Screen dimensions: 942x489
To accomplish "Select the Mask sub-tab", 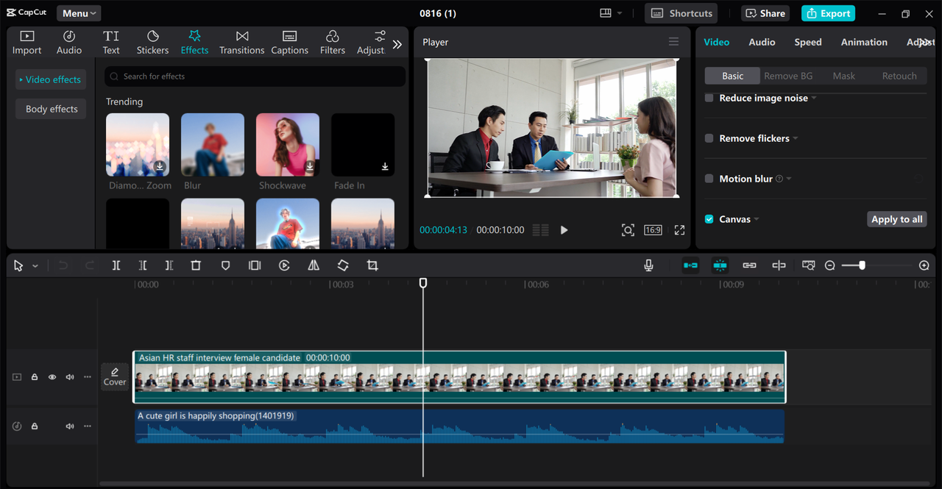I will pyautogui.click(x=844, y=76).
